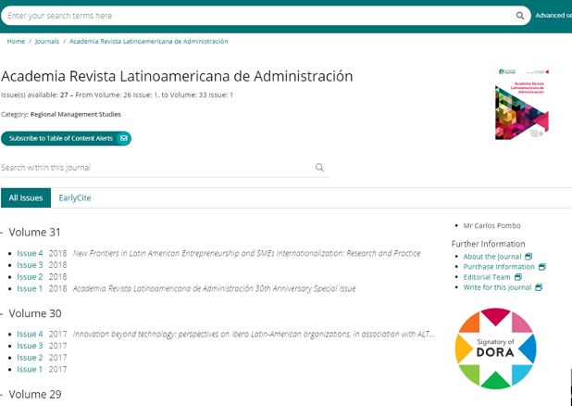
Task: Click the Signatory of DORA badge
Action: click(496, 349)
